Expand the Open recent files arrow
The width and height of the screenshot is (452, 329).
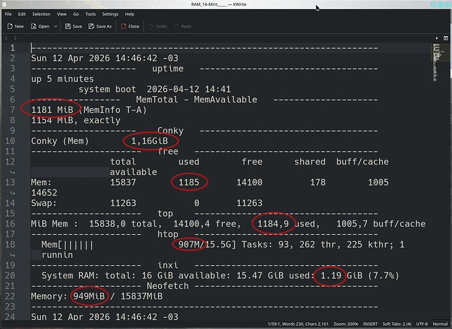click(55, 26)
